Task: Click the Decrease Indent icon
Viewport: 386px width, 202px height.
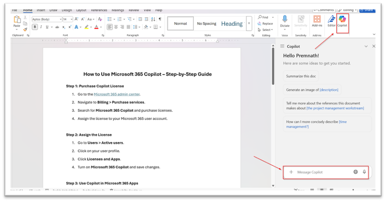Action: [x=140, y=19]
